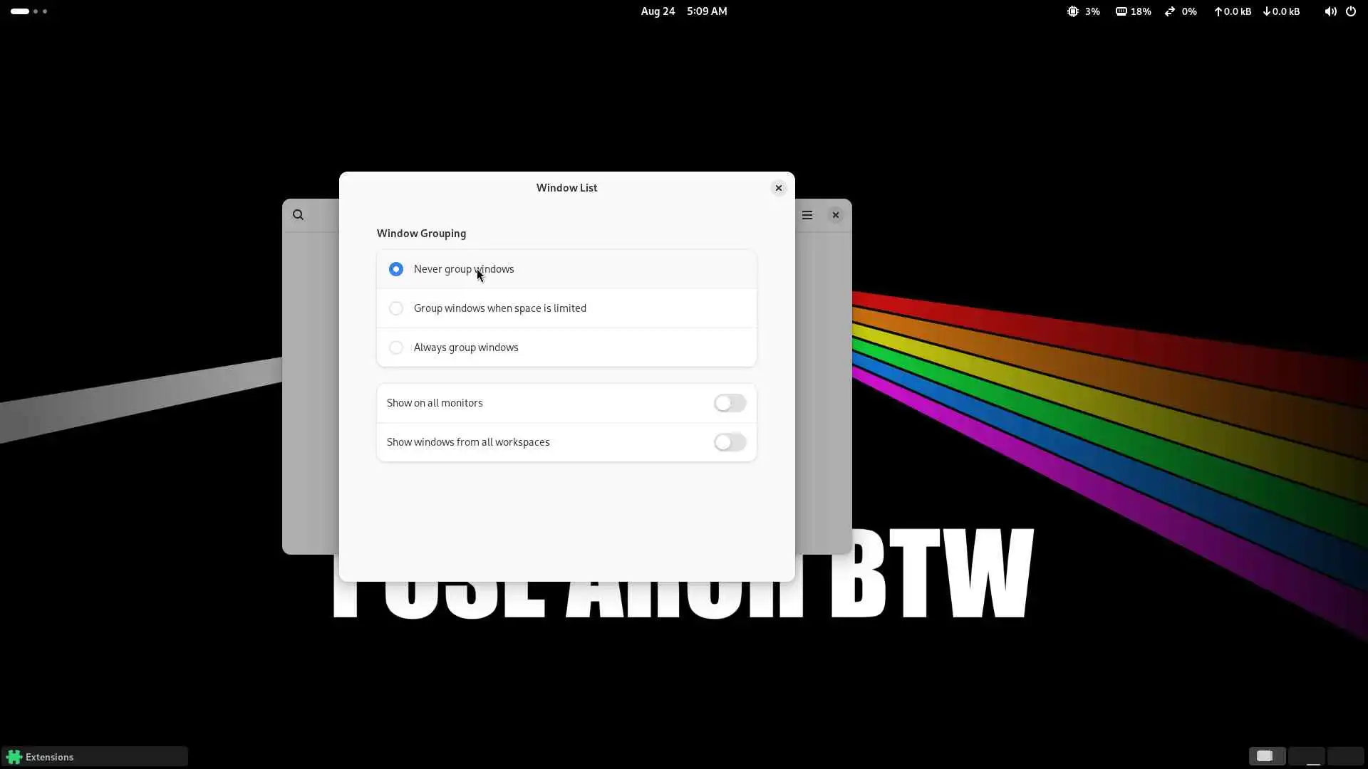Viewport: 1368px width, 769px height.
Task: Select Never group windows option
Action: [x=396, y=269]
